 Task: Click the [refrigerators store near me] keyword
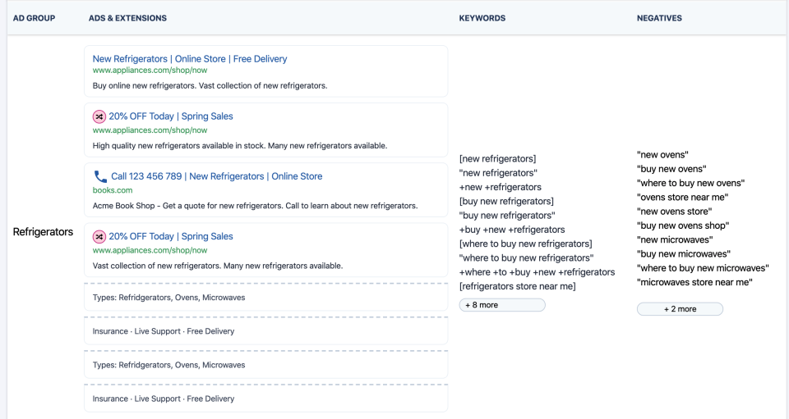click(x=517, y=286)
